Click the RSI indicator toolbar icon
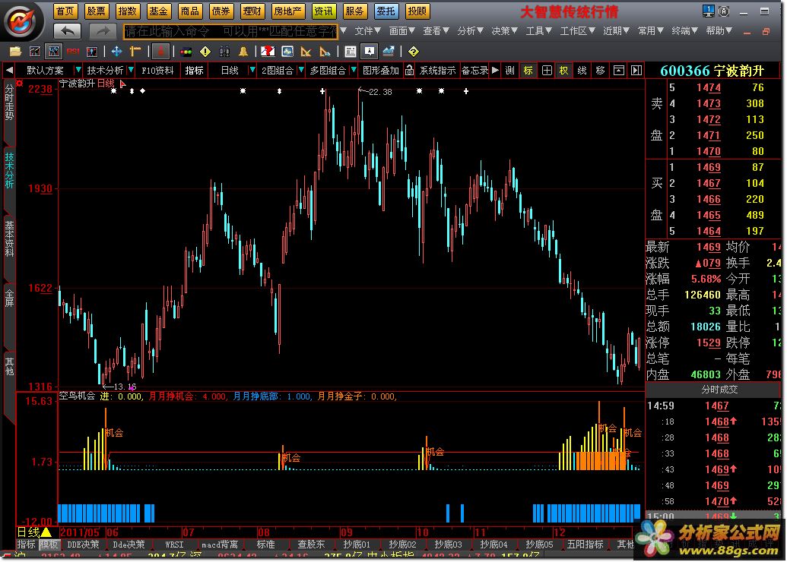 [73, 52]
